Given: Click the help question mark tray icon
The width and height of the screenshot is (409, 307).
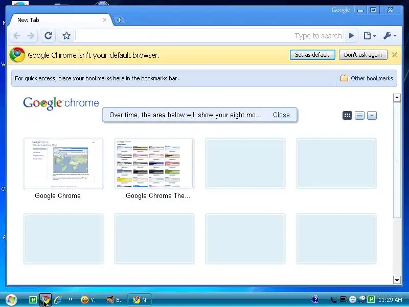Looking at the screenshot, I should click(x=315, y=299).
